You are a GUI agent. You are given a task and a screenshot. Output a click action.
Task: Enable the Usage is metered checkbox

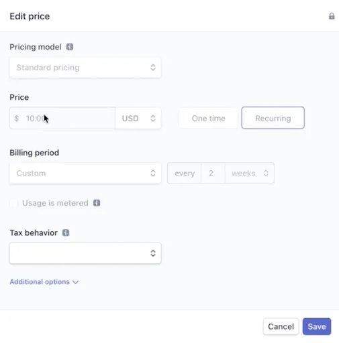[x=13, y=203]
